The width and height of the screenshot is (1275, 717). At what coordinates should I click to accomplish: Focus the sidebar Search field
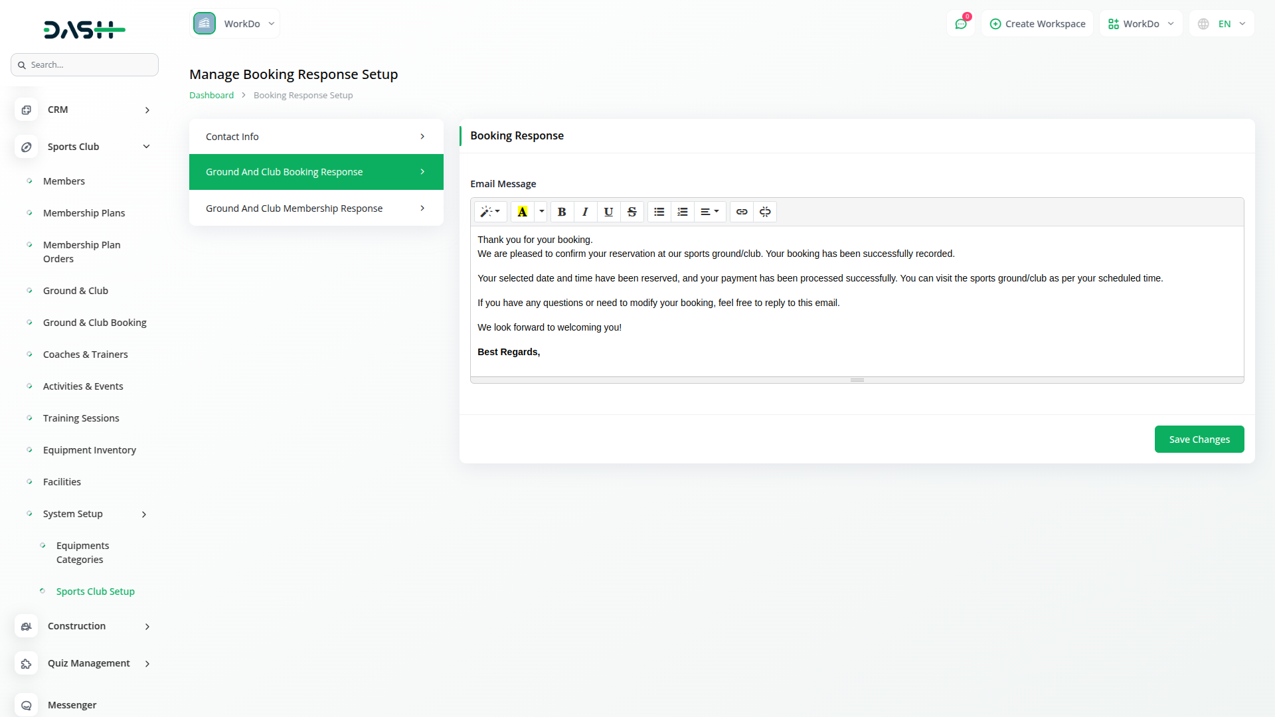pos(84,64)
